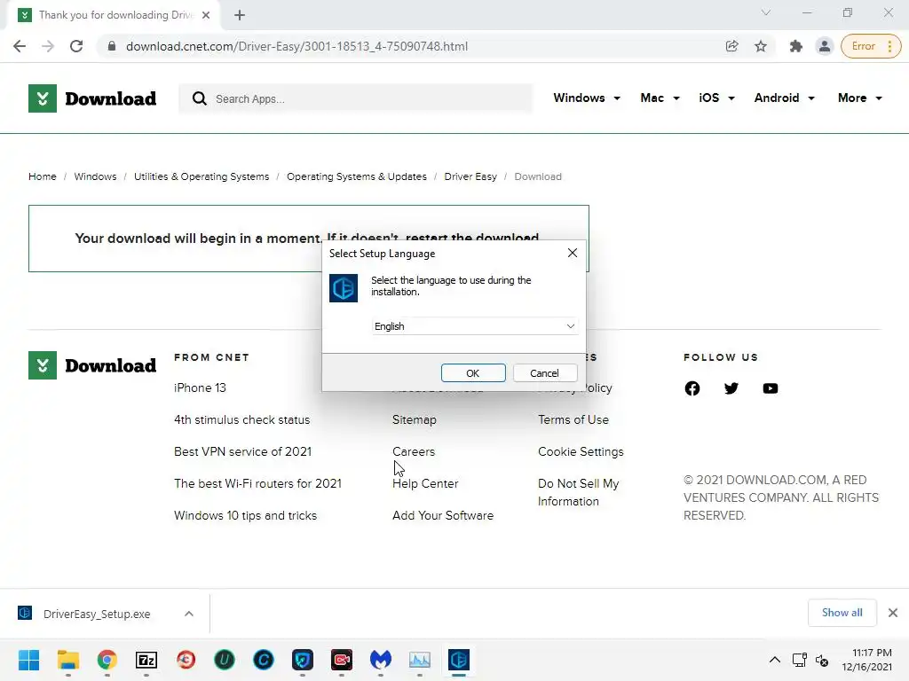Switch to Driver Easy setup in taskbar

click(459, 660)
